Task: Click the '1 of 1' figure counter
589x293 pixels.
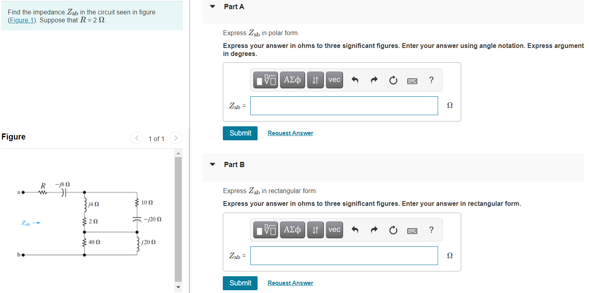Action: pyautogui.click(x=156, y=139)
